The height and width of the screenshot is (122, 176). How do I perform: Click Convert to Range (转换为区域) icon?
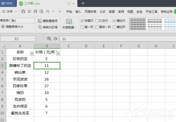coord(40,27)
